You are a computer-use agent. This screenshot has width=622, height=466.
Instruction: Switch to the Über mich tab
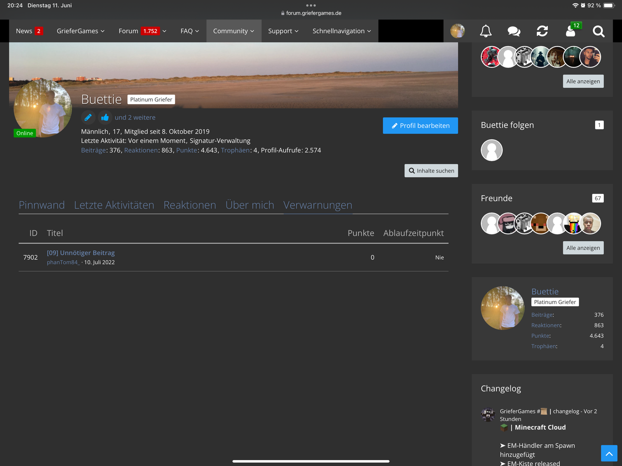coord(250,205)
